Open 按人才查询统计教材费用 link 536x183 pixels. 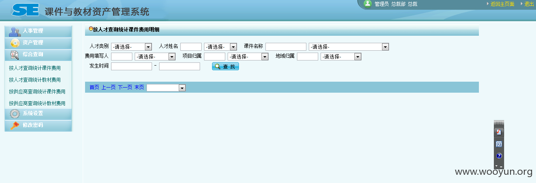click(x=35, y=80)
